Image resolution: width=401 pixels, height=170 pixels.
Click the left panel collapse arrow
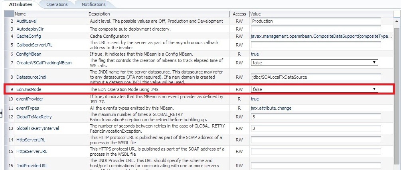click(1, 114)
